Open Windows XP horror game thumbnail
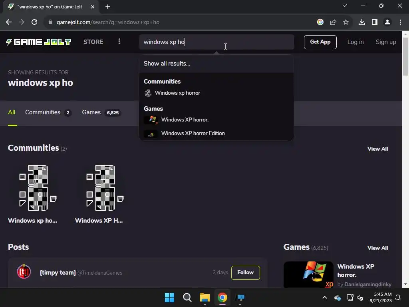 pos(308,275)
